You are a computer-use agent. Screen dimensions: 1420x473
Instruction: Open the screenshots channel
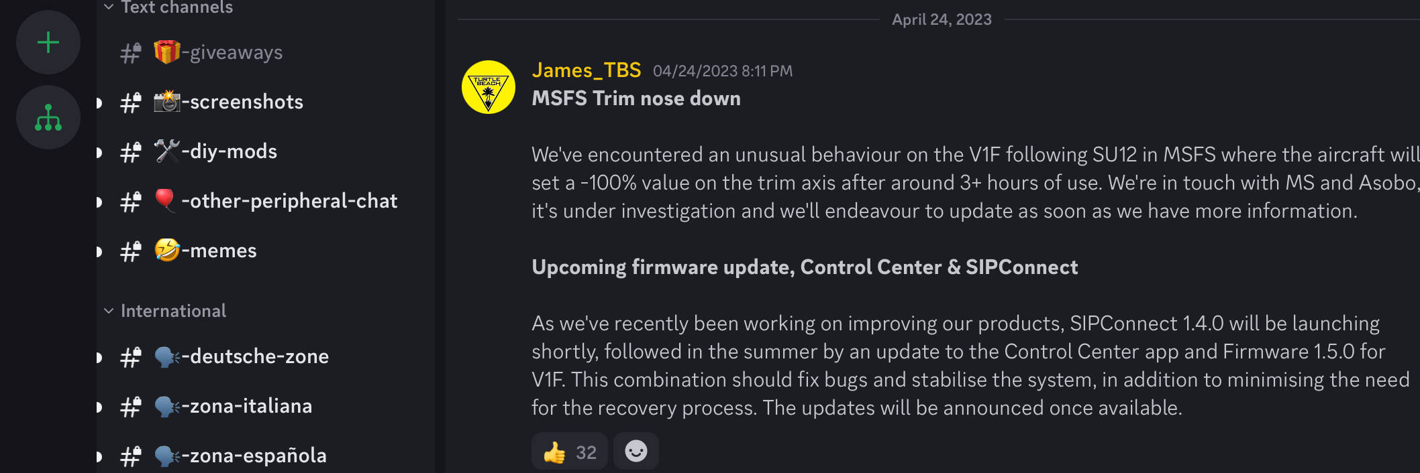(x=266, y=102)
